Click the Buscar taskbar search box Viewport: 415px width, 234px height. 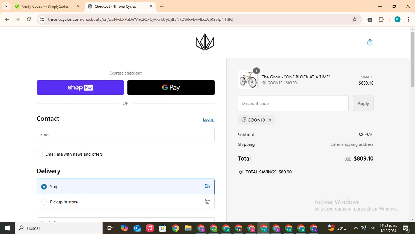(x=59, y=228)
